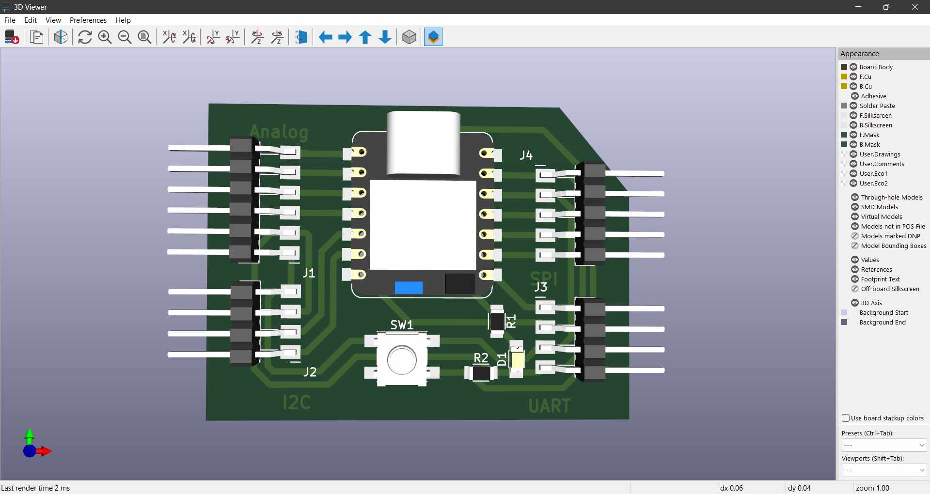This screenshot has width=930, height=494.
Task: Click the Zoom to fit icon
Action: 144,37
